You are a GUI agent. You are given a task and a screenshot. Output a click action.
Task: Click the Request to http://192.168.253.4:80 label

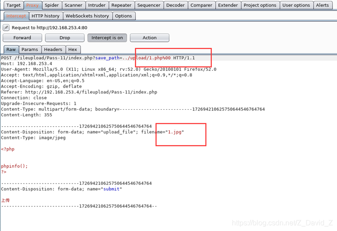pos(49,28)
